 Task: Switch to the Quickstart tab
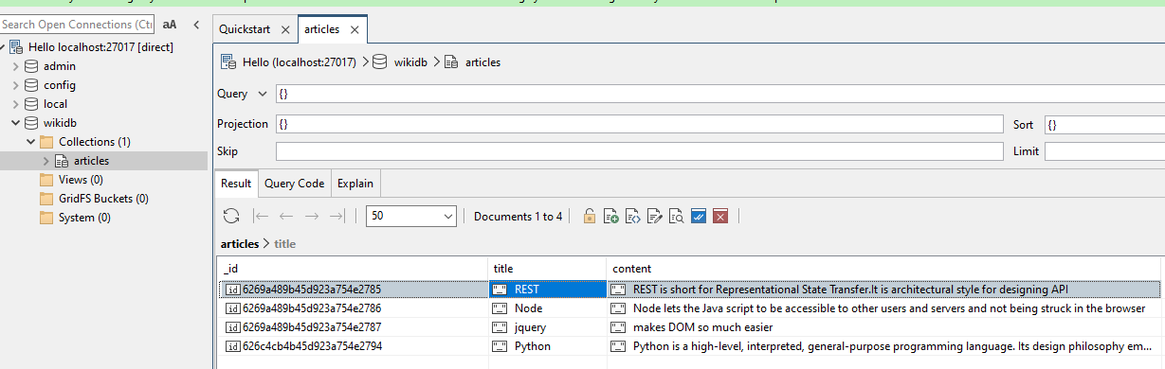(x=245, y=29)
